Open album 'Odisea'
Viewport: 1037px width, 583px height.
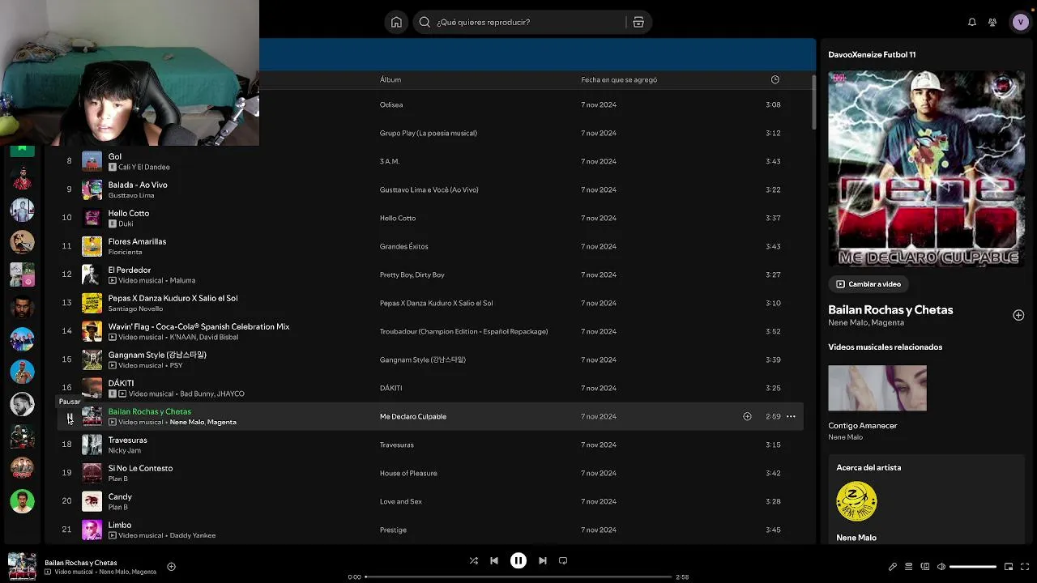(391, 104)
